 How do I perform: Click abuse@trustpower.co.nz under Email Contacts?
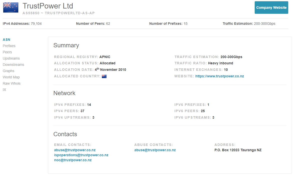pos(75,150)
